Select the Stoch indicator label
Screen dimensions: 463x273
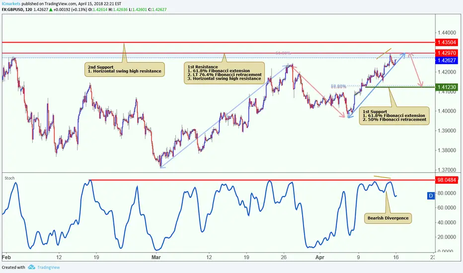click(x=9, y=178)
